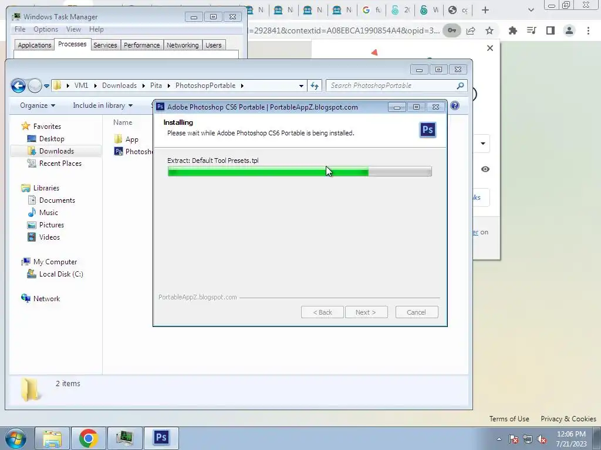Select App folder in file list

(131, 139)
